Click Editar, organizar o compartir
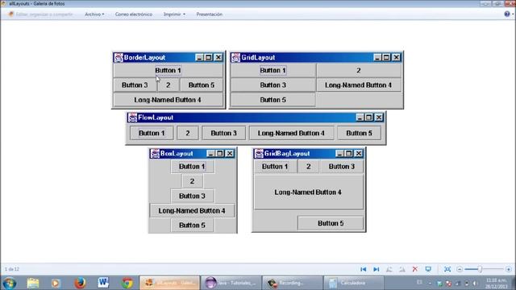The height and width of the screenshot is (290, 516). (x=40, y=14)
